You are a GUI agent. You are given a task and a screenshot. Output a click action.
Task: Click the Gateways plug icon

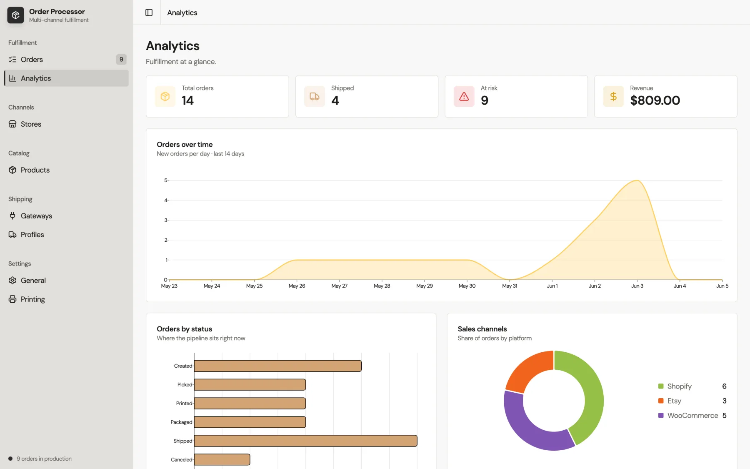[12, 216]
